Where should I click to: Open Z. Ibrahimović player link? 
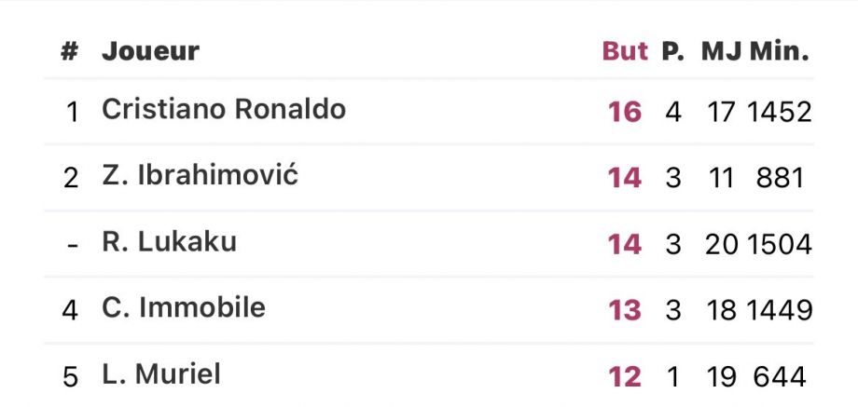(201, 175)
